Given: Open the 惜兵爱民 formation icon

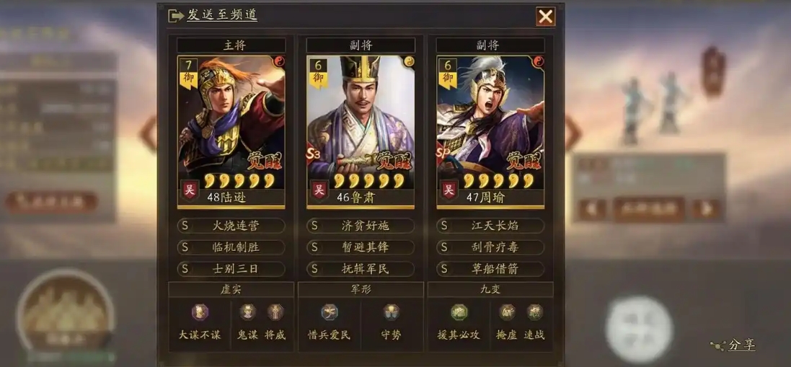Looking at the screenshot, I should pos(330,312).
